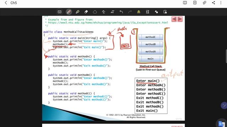The image size is (227, 127).
Task: Click the Last-in-First-out Queue text
Action: [150, 70]
